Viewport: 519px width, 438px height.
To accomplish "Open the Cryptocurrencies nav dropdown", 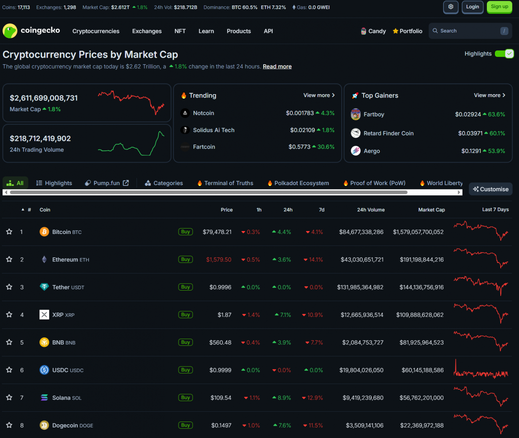I will (x=96, y=31).
